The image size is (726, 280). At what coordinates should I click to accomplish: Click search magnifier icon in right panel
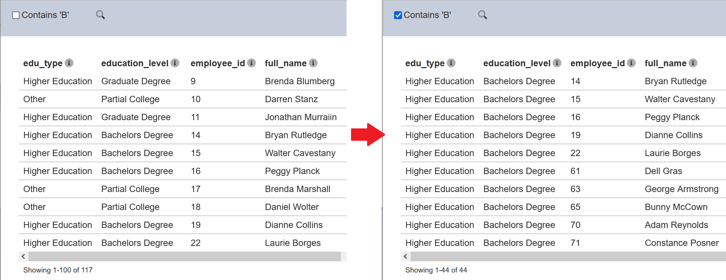click(x=483, y=15)
